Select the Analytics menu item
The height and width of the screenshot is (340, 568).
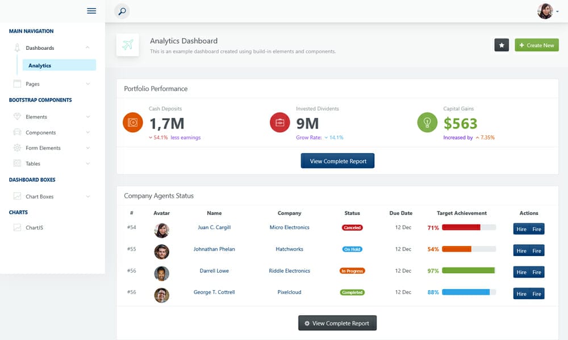39,65
